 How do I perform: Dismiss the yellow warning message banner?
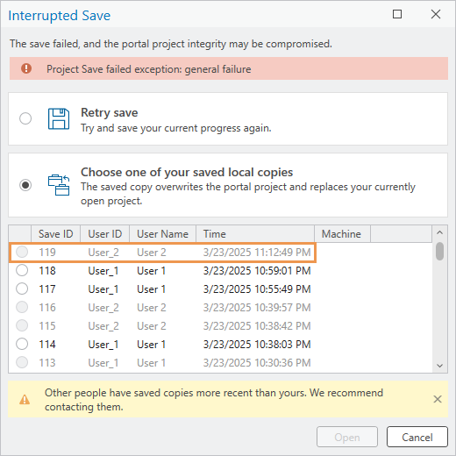[x=438, y=399]
